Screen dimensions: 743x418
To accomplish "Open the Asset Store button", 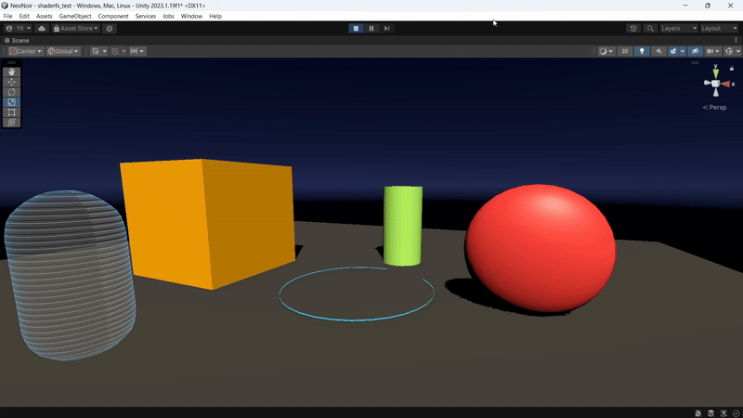I will point(75,29).
